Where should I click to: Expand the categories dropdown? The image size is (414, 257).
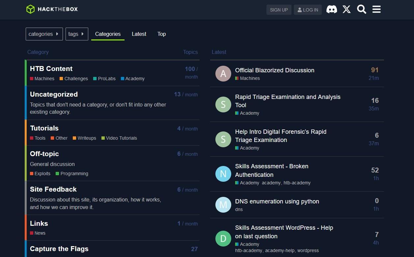tap(44, 34)
